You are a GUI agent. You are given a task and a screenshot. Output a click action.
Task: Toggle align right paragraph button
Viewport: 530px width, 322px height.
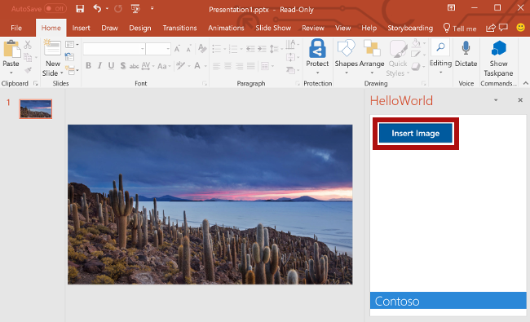click(239, 66)
